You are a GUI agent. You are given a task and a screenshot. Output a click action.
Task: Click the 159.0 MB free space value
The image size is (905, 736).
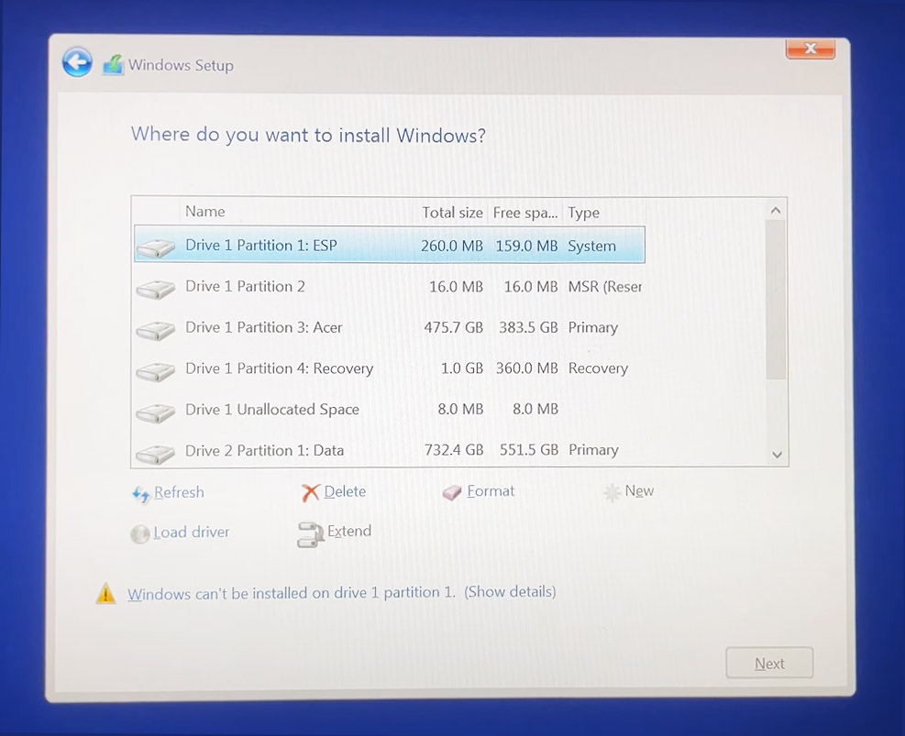point(526,246)
